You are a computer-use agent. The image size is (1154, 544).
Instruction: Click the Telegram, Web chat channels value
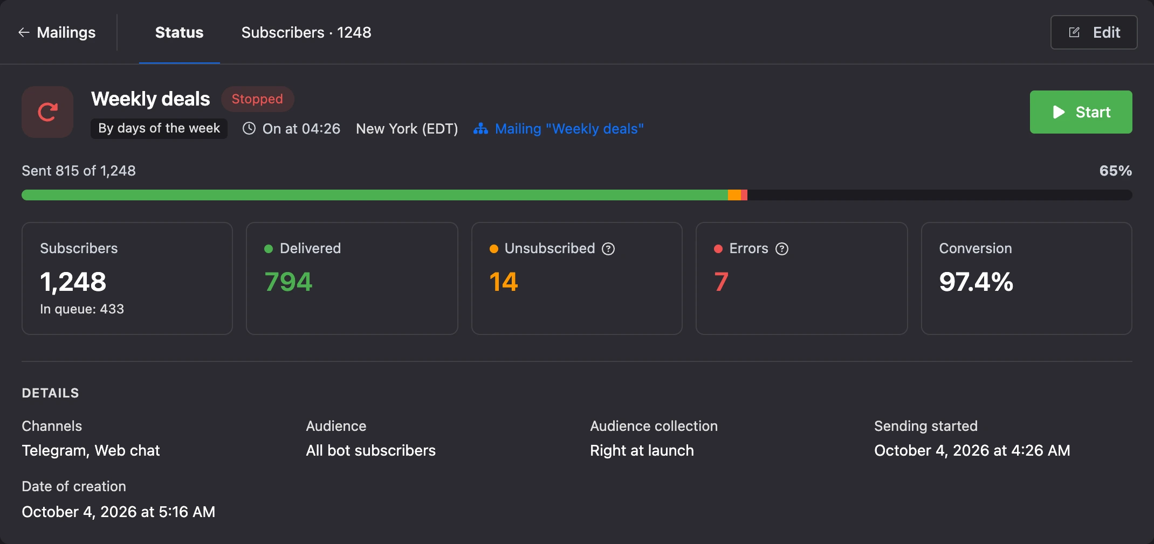pos(91,451)
